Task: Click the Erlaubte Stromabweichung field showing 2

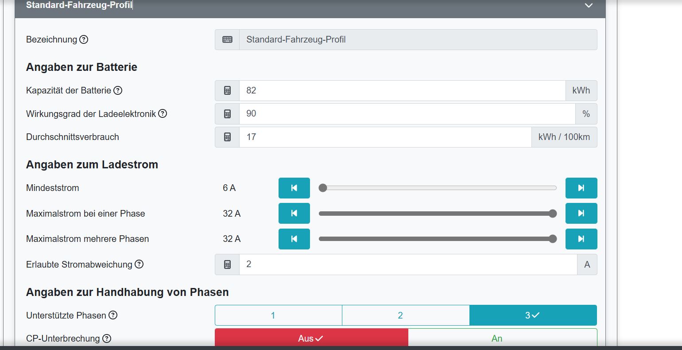Action: coord(408,264)
